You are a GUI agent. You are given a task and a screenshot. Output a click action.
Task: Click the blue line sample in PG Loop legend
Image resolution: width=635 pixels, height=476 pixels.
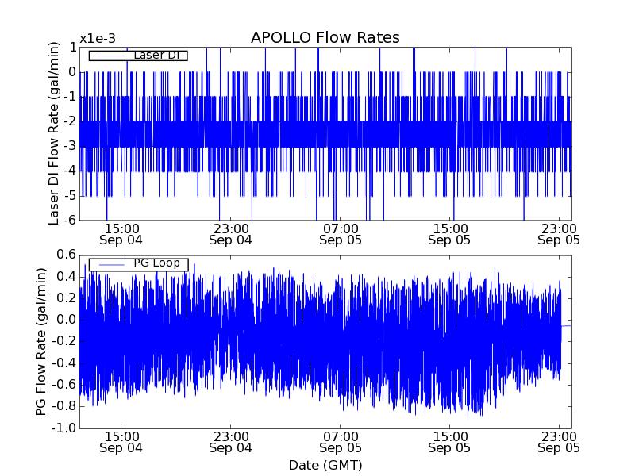[x=110, y=265]
